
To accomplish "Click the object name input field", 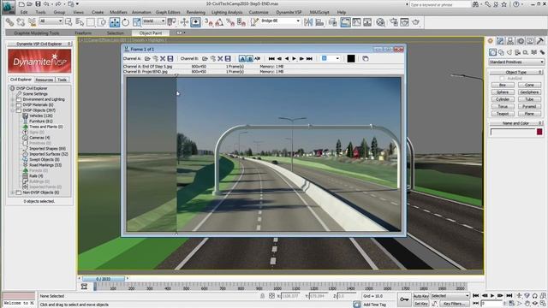I will [x=513, y=132].
